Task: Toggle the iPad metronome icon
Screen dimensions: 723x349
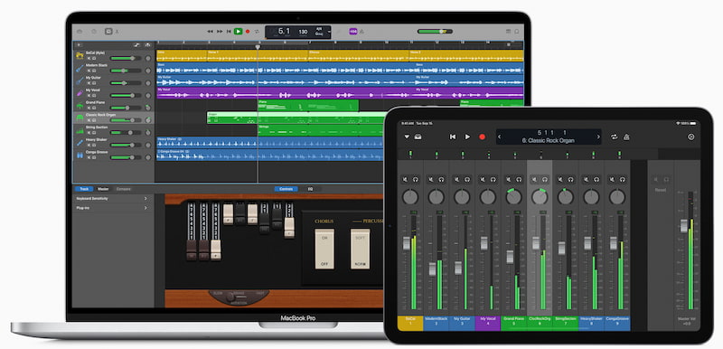Action: click(626, 137)
